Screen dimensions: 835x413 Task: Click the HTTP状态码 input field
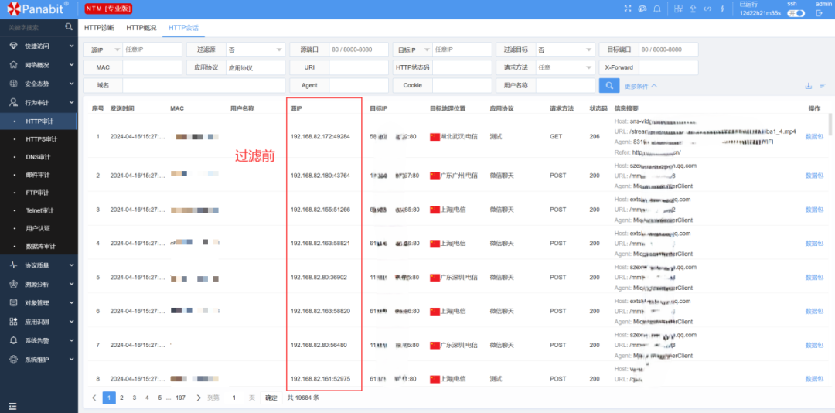[x=462, y=68]
